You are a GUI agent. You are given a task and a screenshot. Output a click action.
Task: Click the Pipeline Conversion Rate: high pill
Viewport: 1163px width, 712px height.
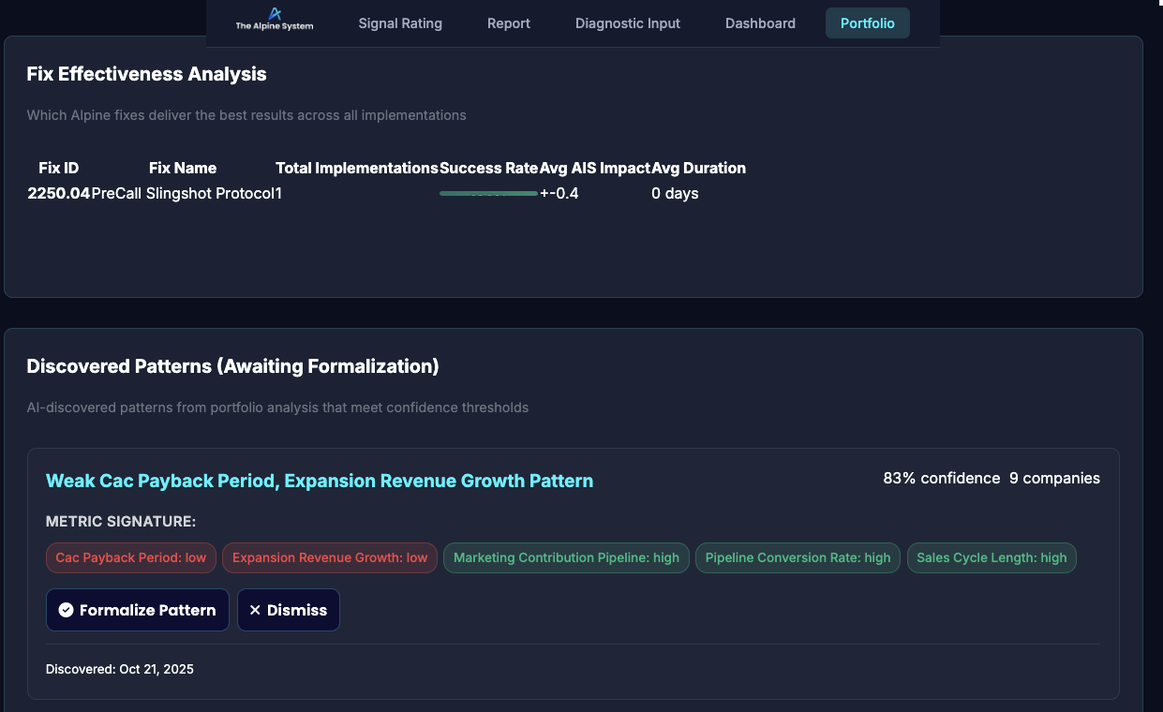pos(798,557)
